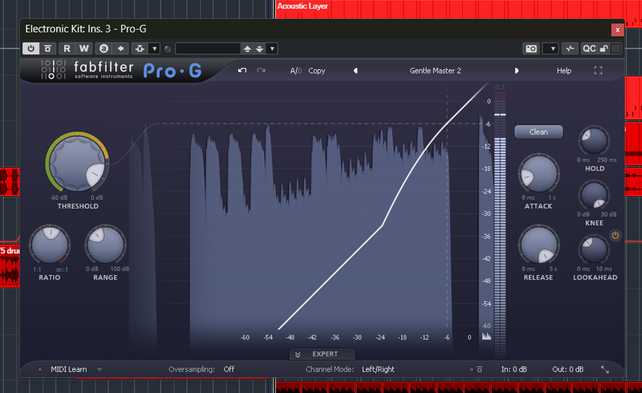The height and width of the screenshot is (393, 642).
Task: Click the MIDI Learn button
Action: pos(69,369)
